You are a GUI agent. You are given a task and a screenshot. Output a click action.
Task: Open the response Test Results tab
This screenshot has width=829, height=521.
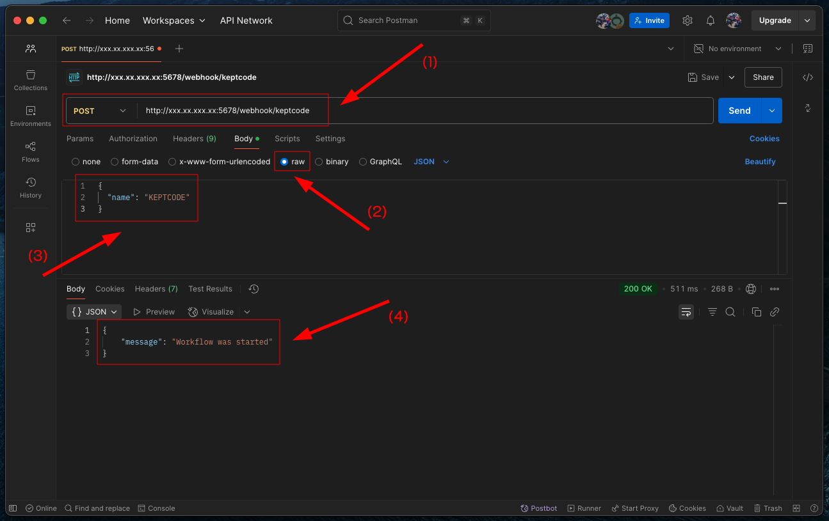click(x=210, y=289)
